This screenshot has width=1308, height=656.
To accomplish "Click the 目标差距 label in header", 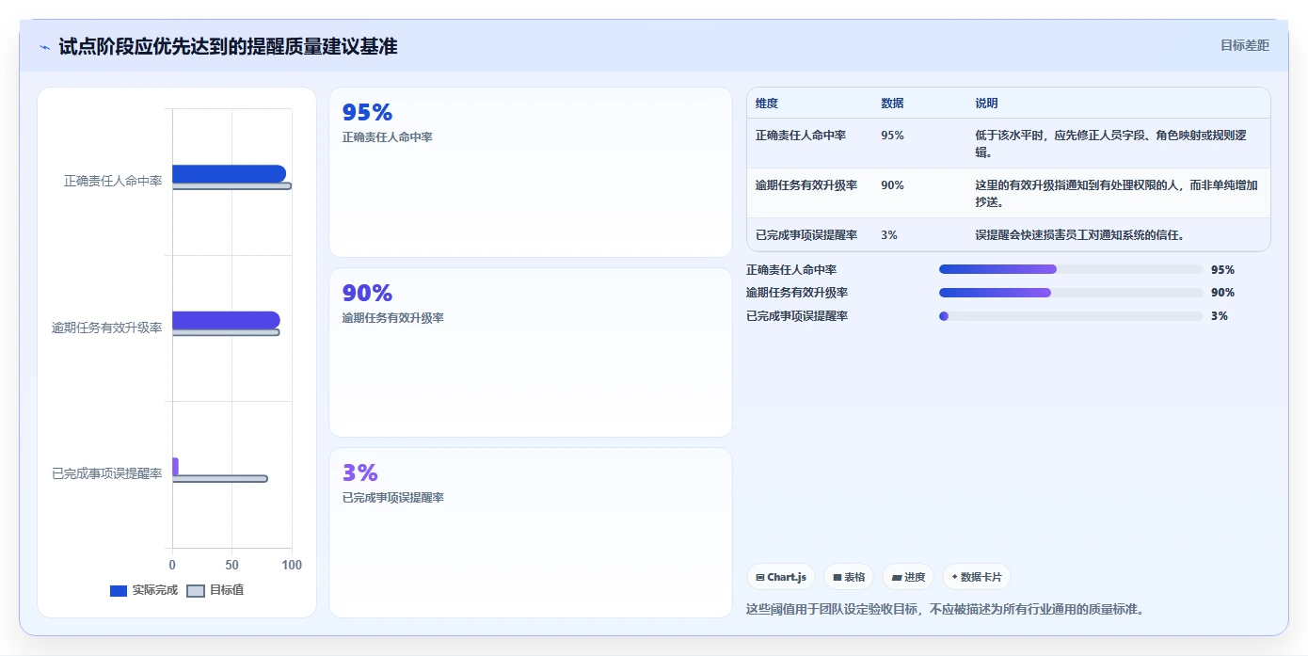I will [1244, 45].
